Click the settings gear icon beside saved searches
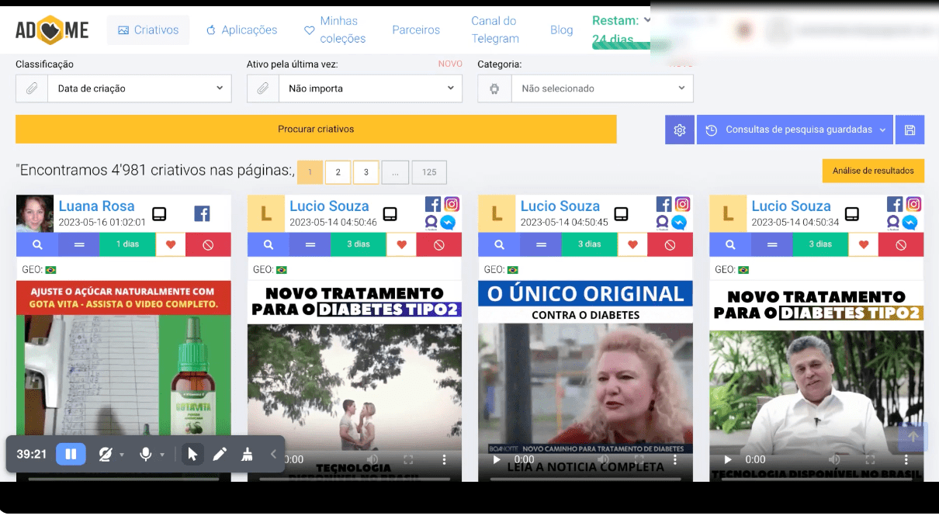 679,130
